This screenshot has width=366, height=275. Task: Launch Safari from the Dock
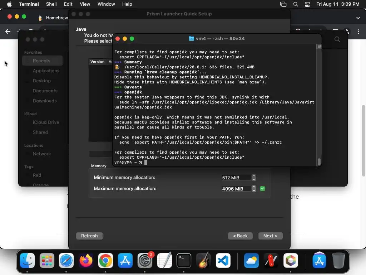(66, 260)
